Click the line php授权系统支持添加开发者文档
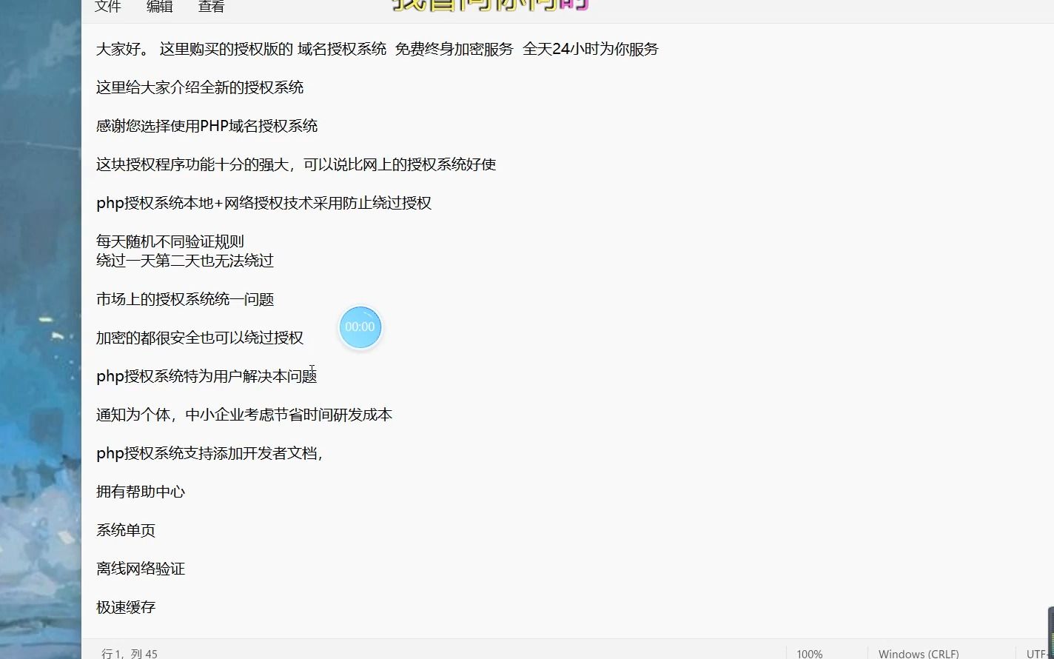 click(209, 453)
